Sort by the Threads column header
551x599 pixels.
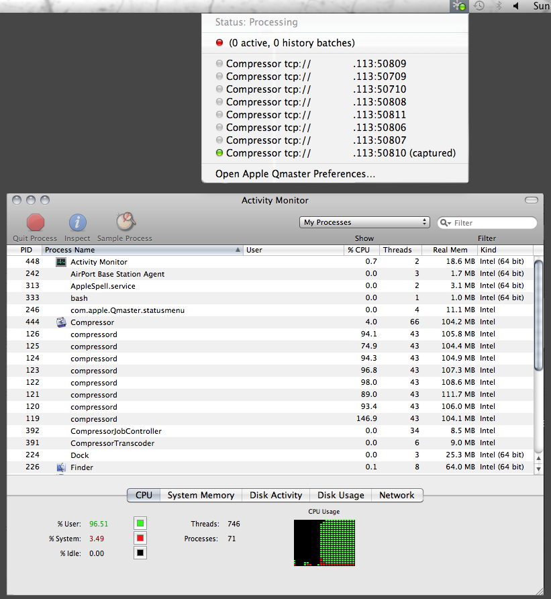coord(400,250)
